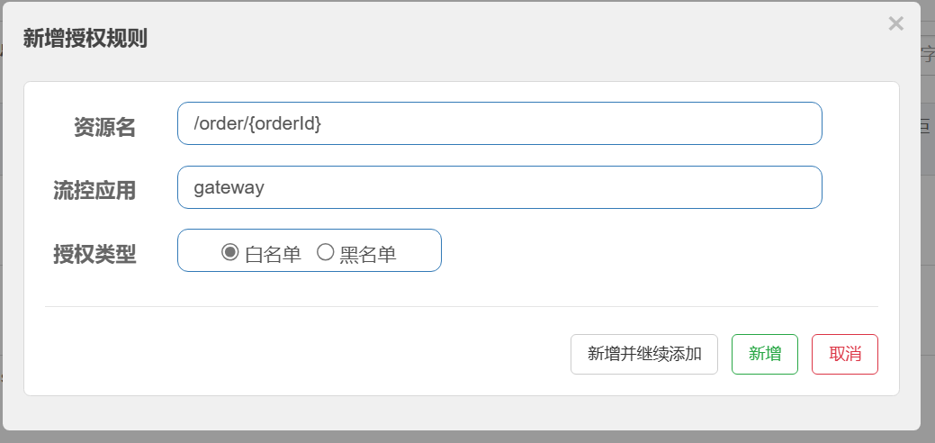The height and width of the screenshot is (443, 935).
Task: Click the background input behind the dialog
Action: (x=927, y=56)
